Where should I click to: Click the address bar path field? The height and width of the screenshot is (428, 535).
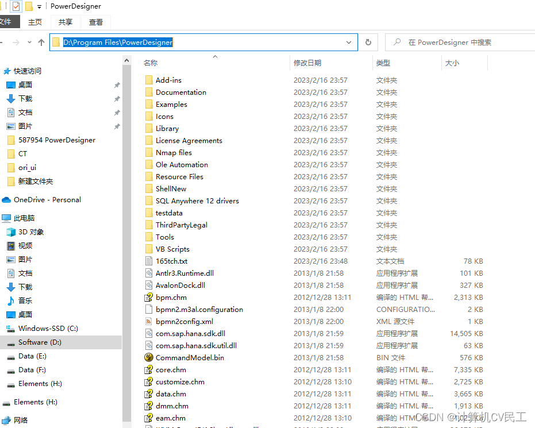[x=203, y=43]
